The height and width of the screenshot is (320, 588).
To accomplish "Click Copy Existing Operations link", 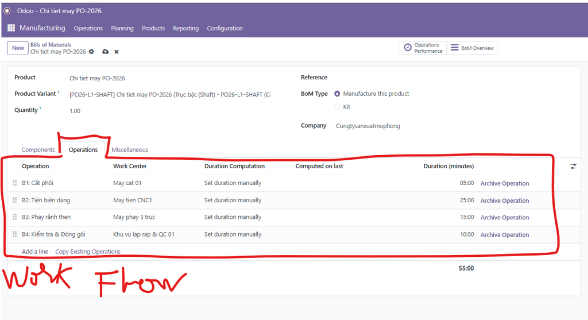I will 88,252.
